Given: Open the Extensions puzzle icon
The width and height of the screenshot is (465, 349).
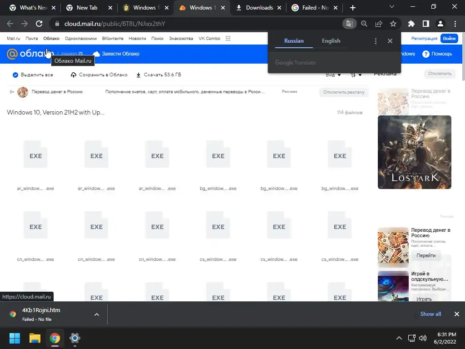Looking at the screenshot, I should 411,24.
